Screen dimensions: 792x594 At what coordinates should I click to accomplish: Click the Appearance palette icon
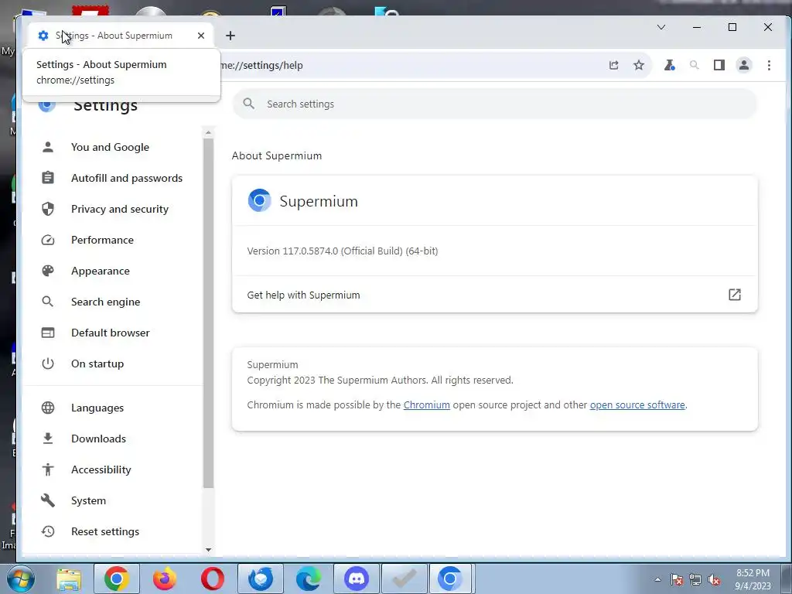point(48,271)
